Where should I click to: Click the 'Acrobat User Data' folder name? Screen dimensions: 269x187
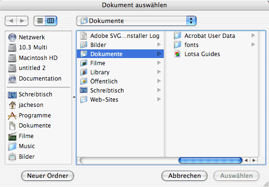209,36
